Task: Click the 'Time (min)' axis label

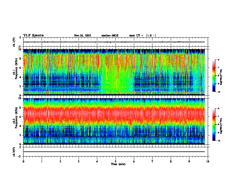Action: tap(118, 164)
